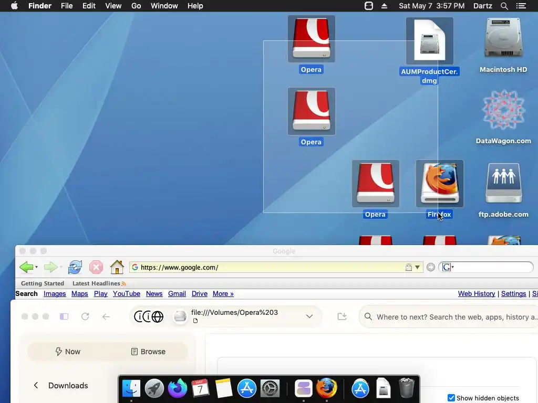The width and height of the screenshot is (538, 403).
Task: Toggle the Show hidden objects checkbox
Action: point(451,398)
